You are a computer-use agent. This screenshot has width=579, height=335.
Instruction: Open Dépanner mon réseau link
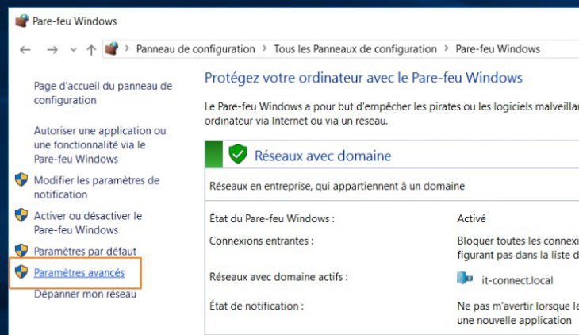coord(85,295)
